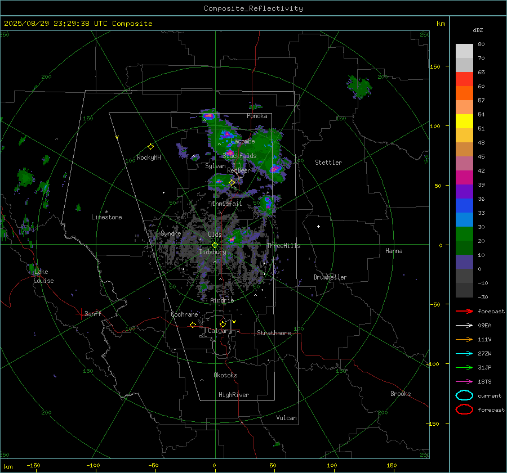507x473 pixels.
Task: Click the cyan 27ZW arrow legend icon
Action: pos(464,354)
